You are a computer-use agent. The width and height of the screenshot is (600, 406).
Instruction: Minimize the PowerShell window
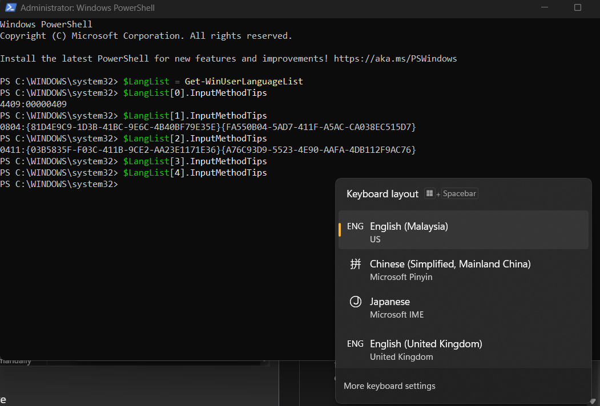(x=545, y=7)
